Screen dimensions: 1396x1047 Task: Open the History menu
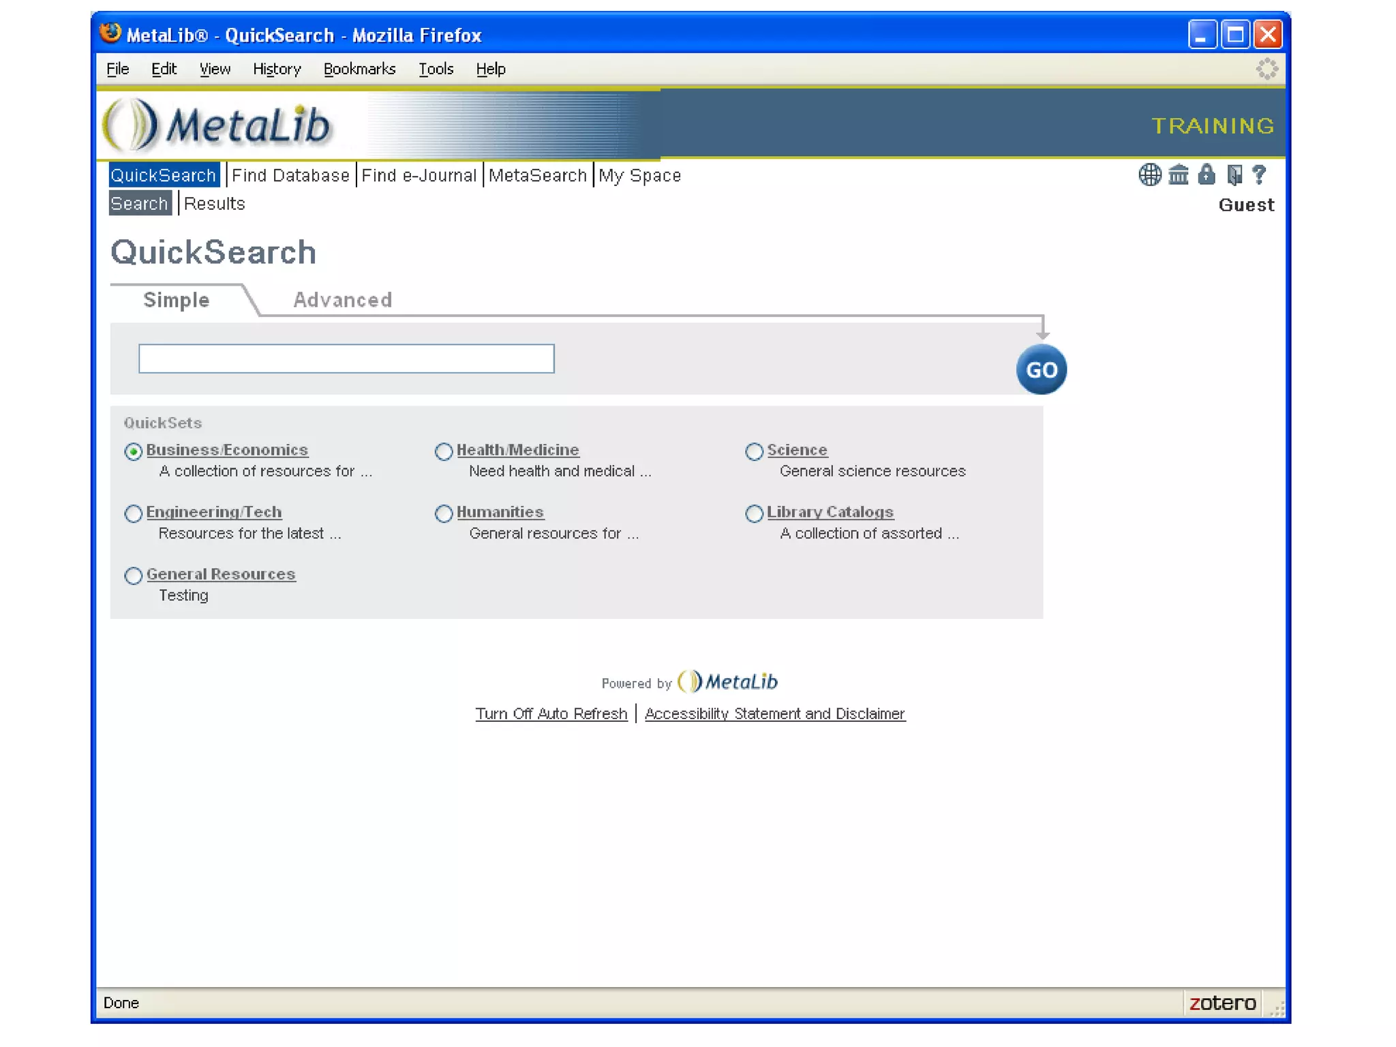click(277, 69)
